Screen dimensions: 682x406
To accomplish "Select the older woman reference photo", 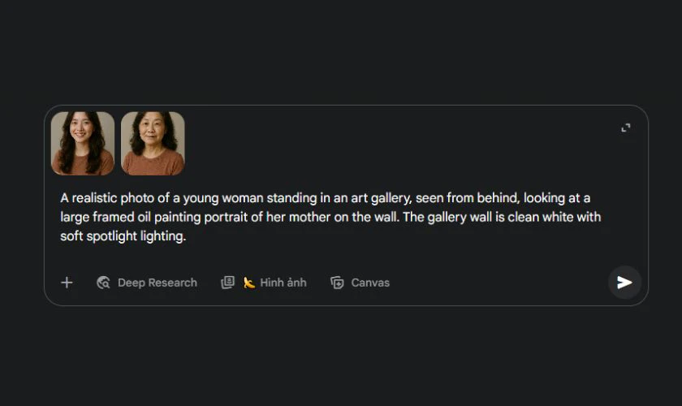I will tap(153, 144).
